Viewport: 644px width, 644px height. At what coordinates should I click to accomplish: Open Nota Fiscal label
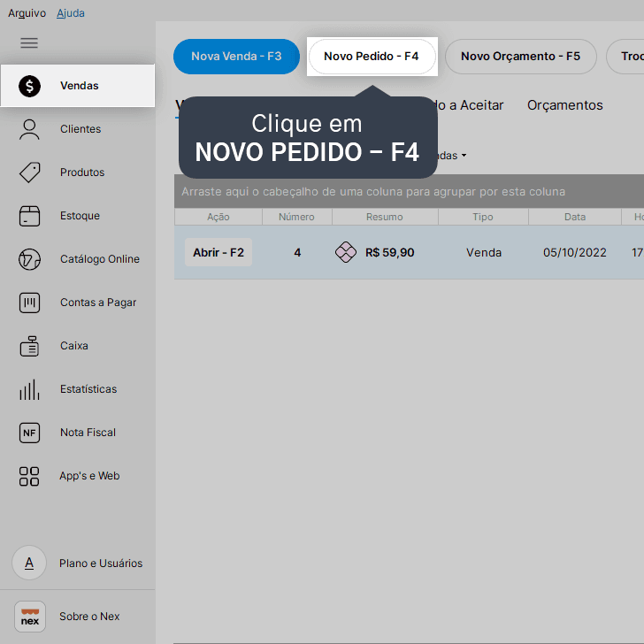pos(88,433)
